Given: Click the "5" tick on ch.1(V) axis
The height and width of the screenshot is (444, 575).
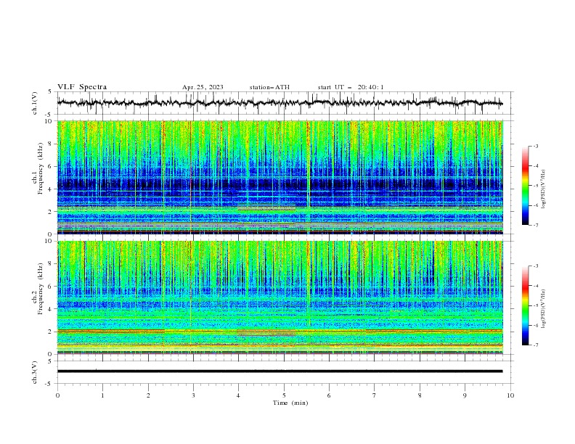Looking at the screenshot, I should pos(50,92).
